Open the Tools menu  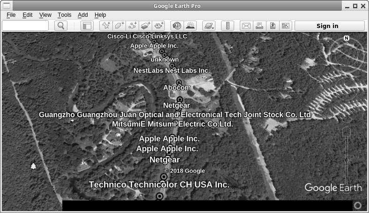[64, 15]
